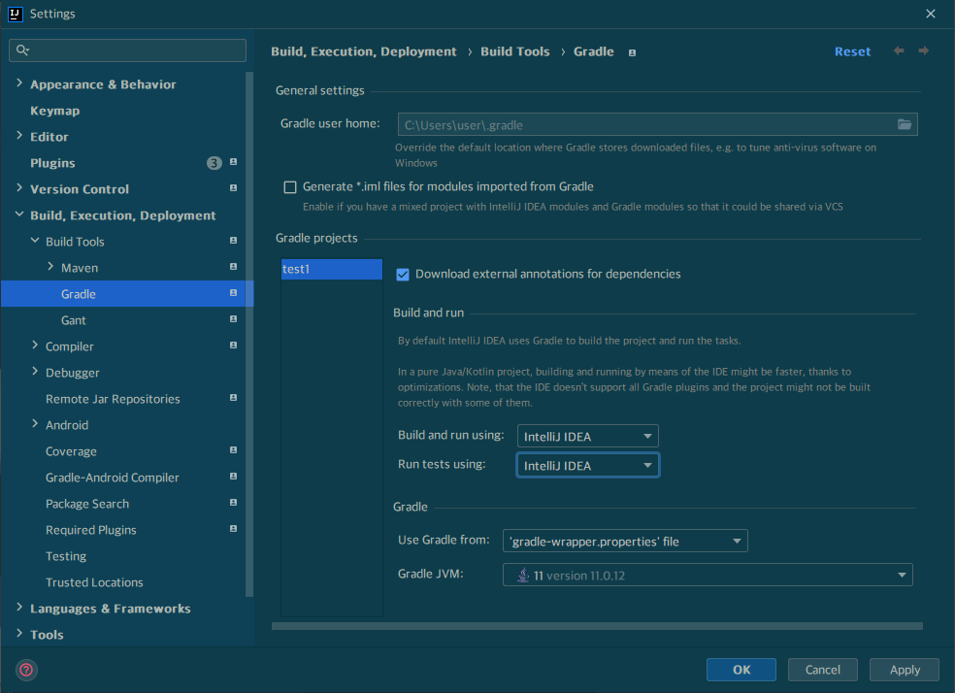Screen dimensions: 955x693
Task: Collapse Build, Execution, Deployment section
Action: coord(19,214)
